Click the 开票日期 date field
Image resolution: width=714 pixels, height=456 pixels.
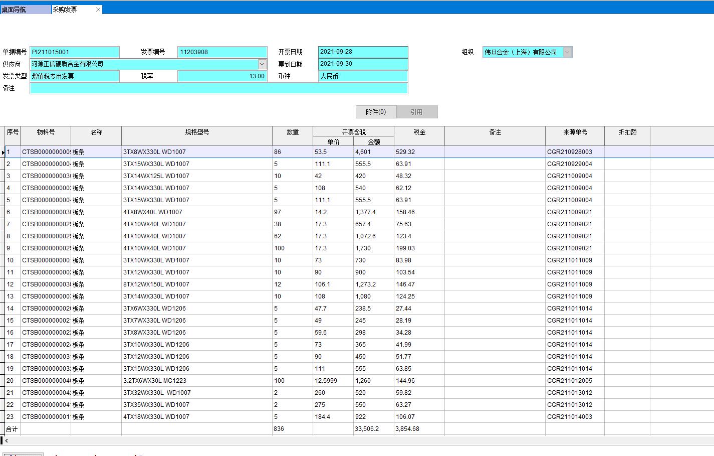coord(363,52)
